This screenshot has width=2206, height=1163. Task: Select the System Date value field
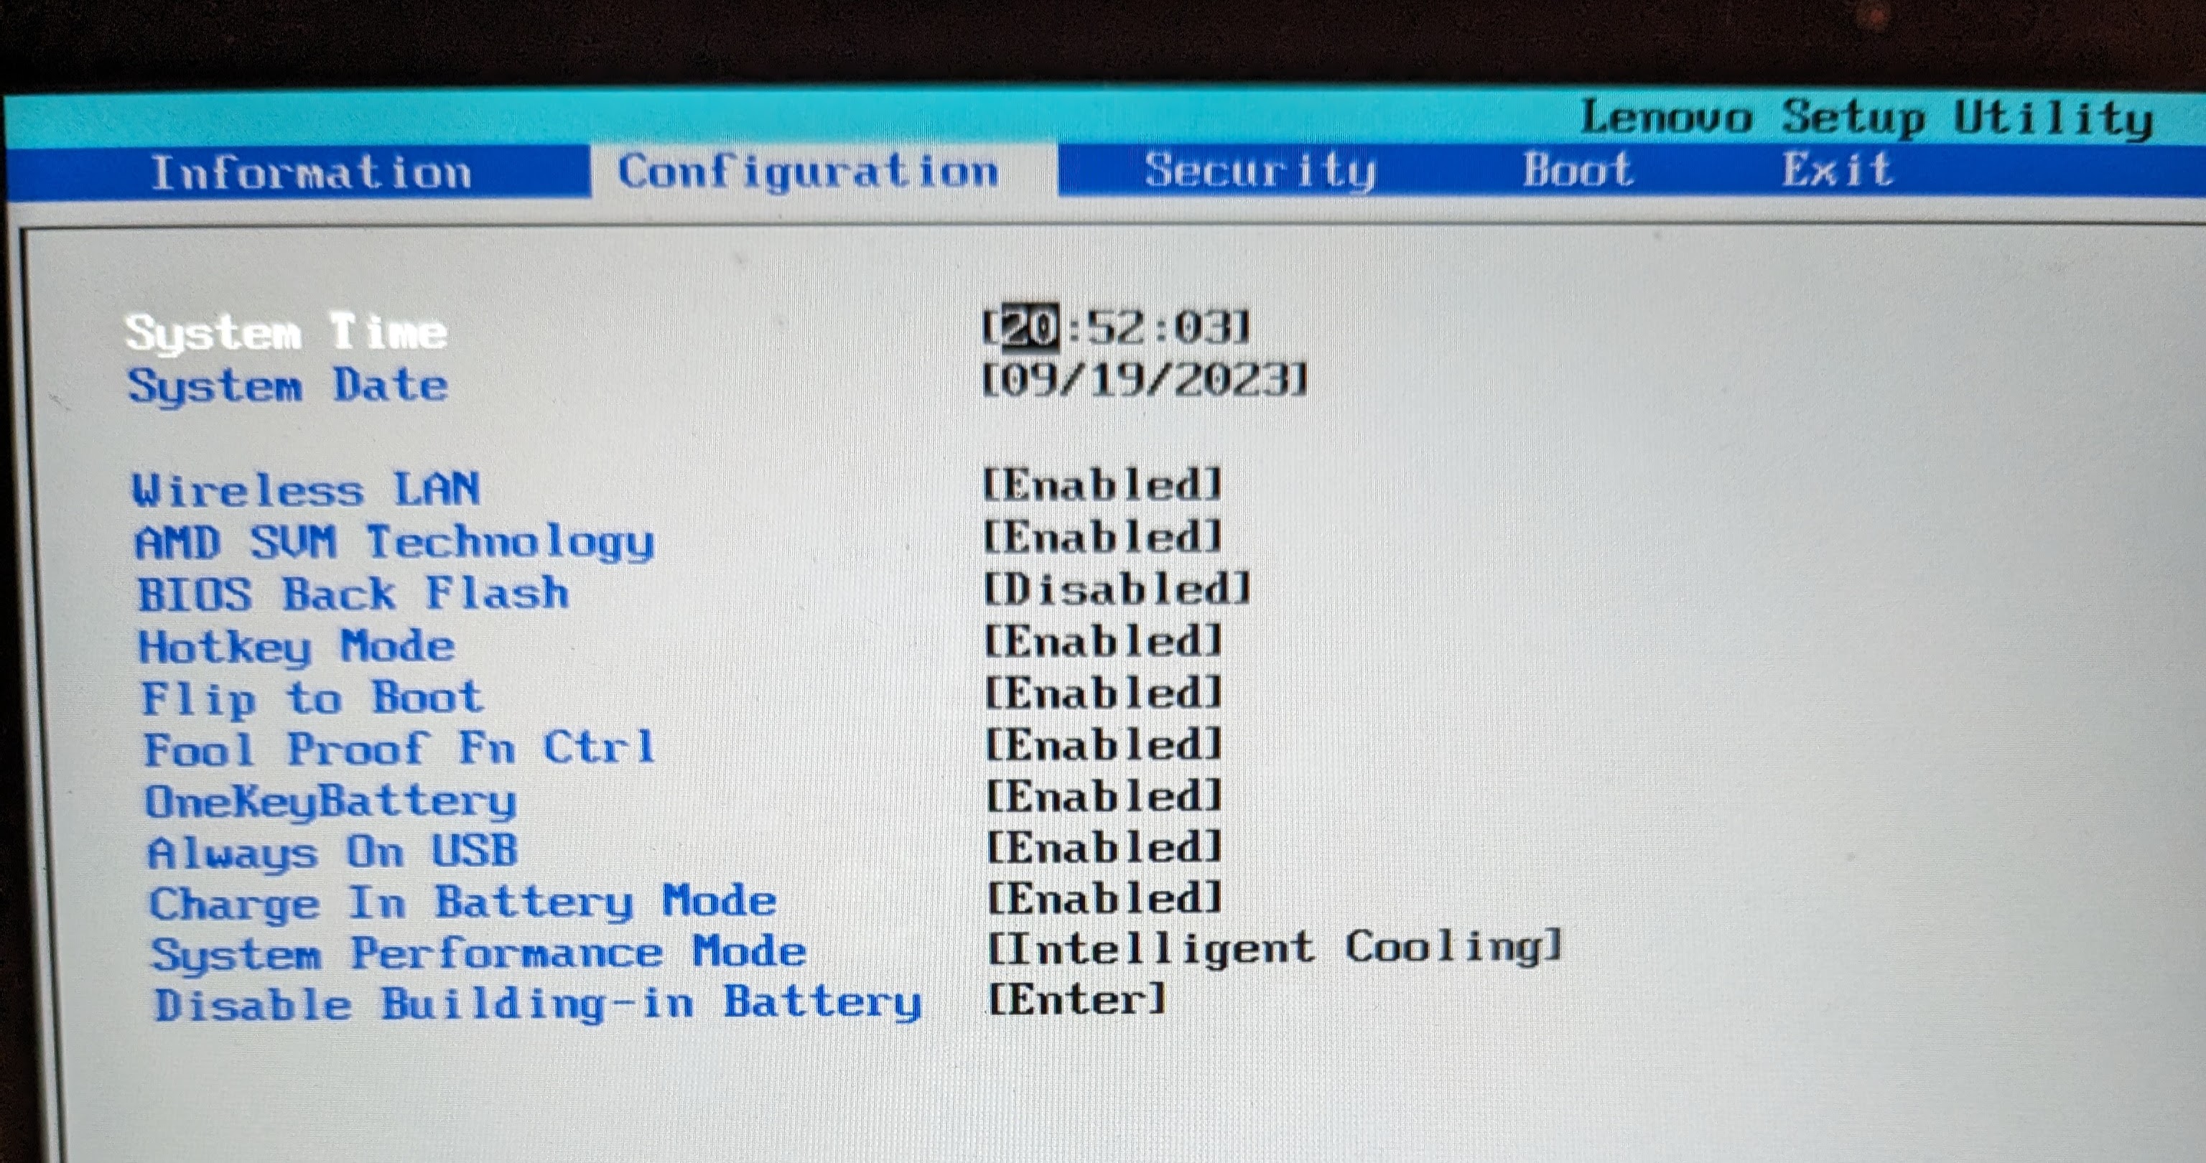tap(1144, 378)
